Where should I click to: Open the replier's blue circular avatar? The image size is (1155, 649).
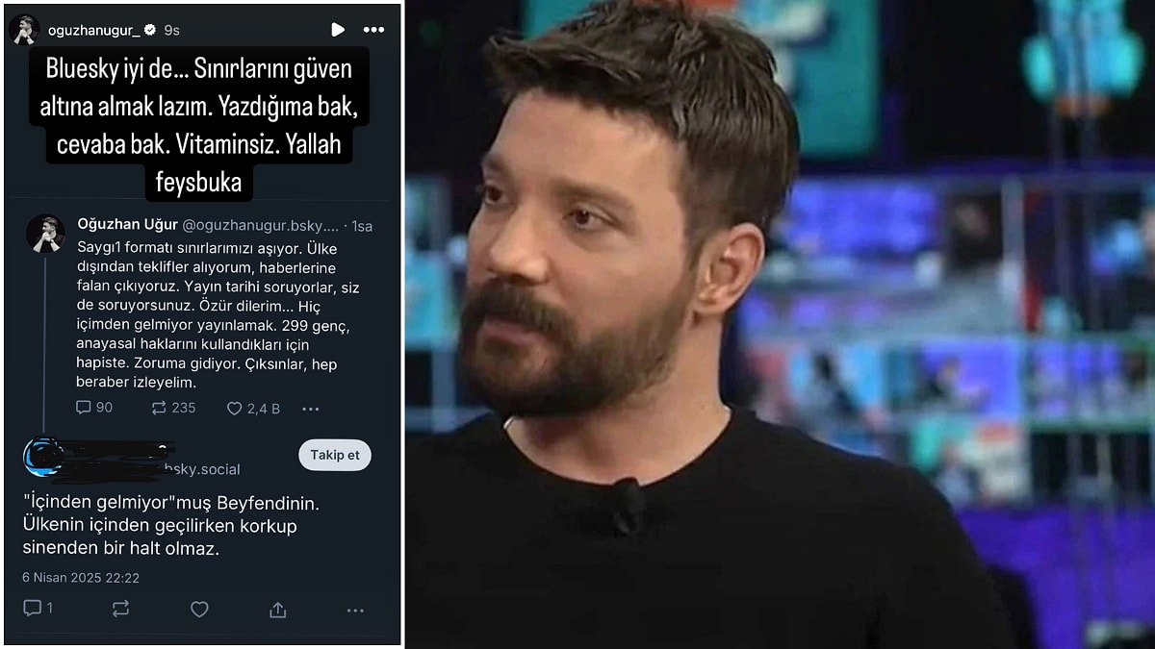pyautogui.click(x=43, y=458)
